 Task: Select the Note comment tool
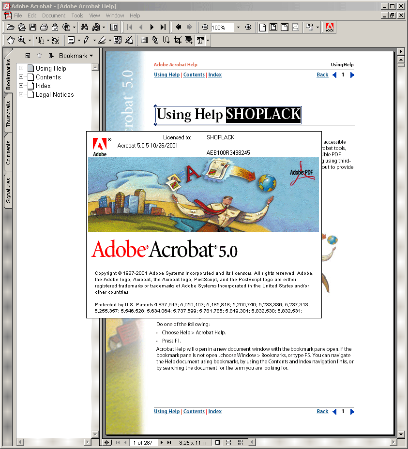[71, 40]
